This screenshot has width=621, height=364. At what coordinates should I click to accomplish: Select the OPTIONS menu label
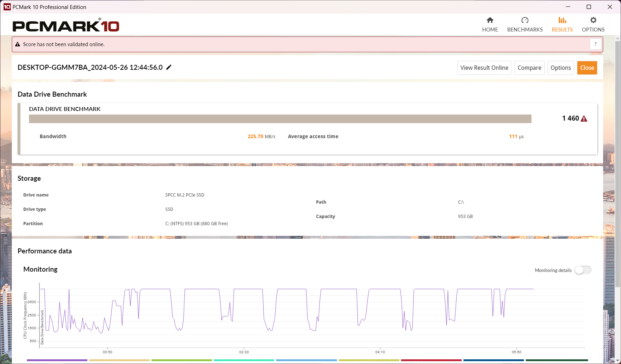(x=593, y=30)
